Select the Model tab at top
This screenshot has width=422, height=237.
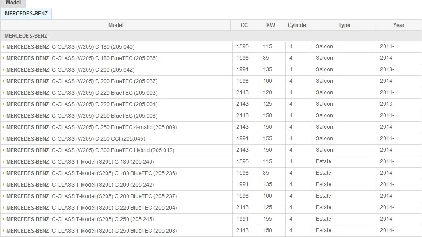click(13, 3)
